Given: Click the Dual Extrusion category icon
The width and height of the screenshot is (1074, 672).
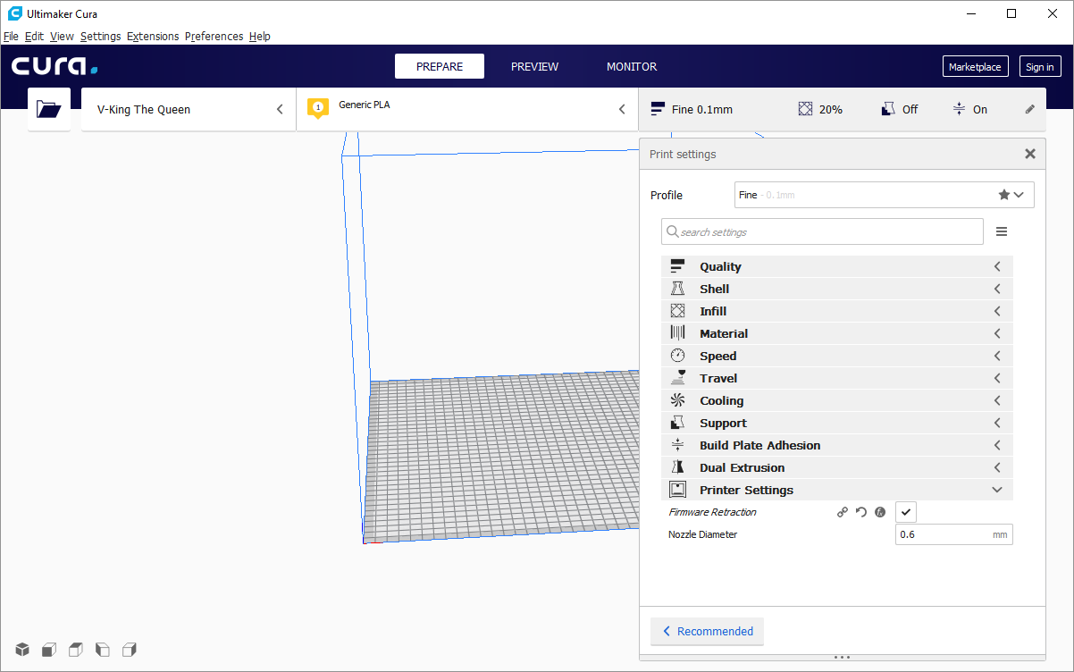Looking at the screenshot, I should pyautogui.click(x=677, y=467).
